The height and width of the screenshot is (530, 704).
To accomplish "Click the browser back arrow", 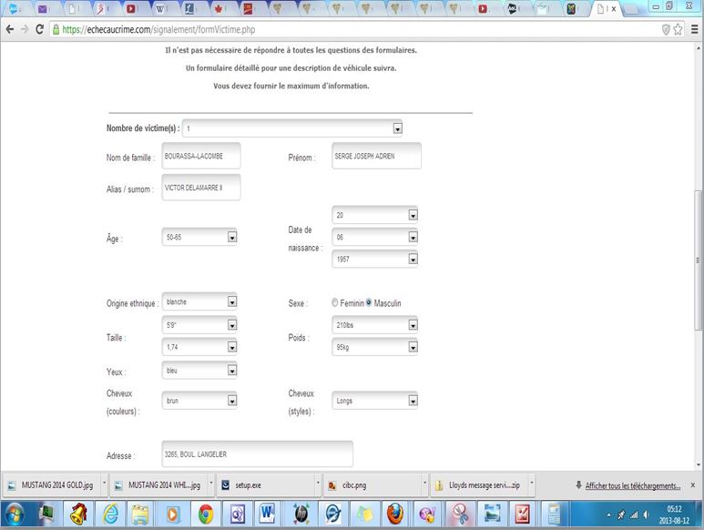I will point(9,29).
